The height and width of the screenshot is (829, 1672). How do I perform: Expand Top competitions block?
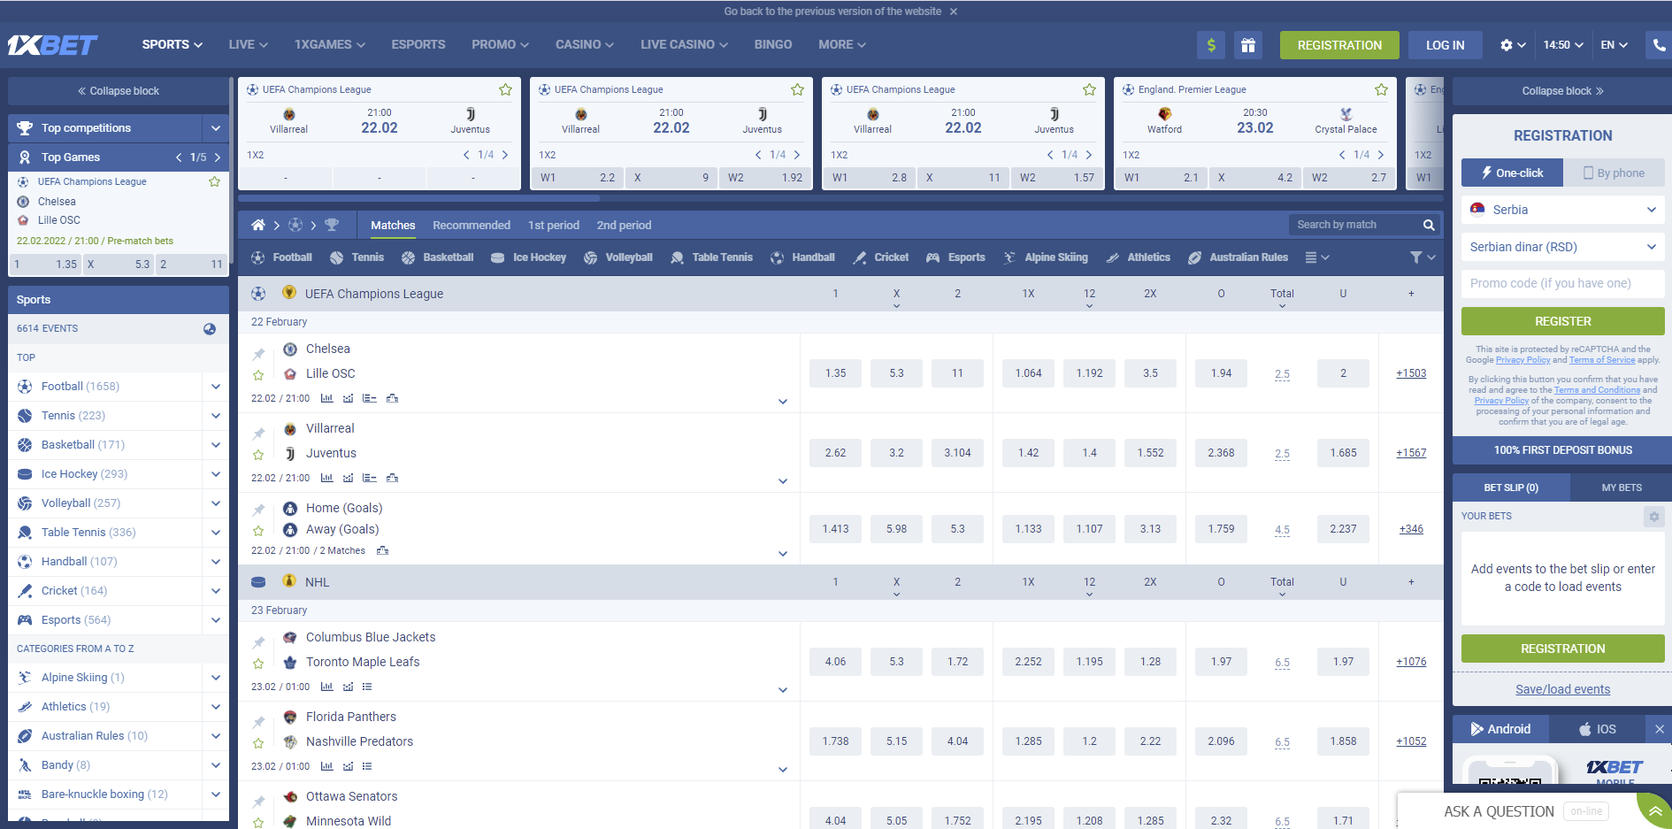215,128
